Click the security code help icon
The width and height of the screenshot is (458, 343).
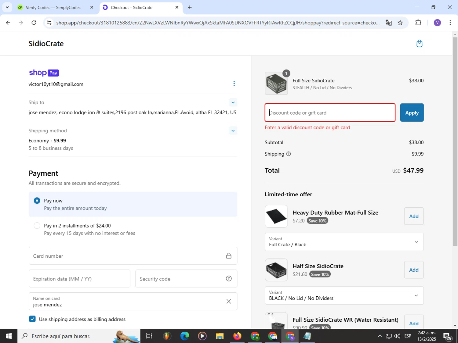(229, 279)
